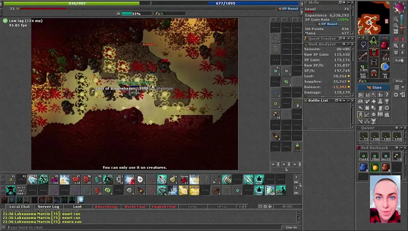Click the cat head icon in grid
408x231 pixels.
click(x=374, y=121)
